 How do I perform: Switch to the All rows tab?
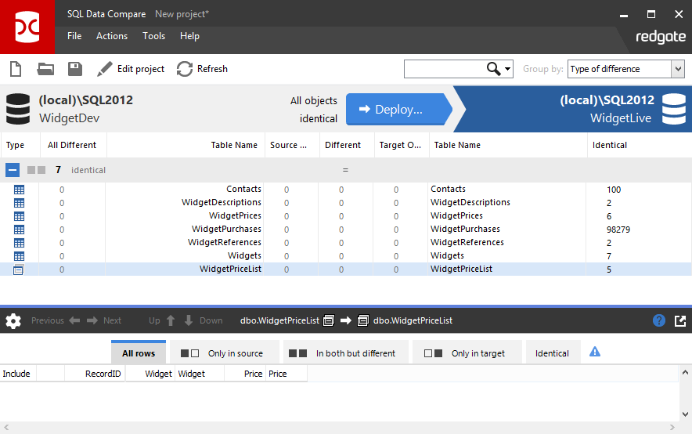(x=139, y=353)
